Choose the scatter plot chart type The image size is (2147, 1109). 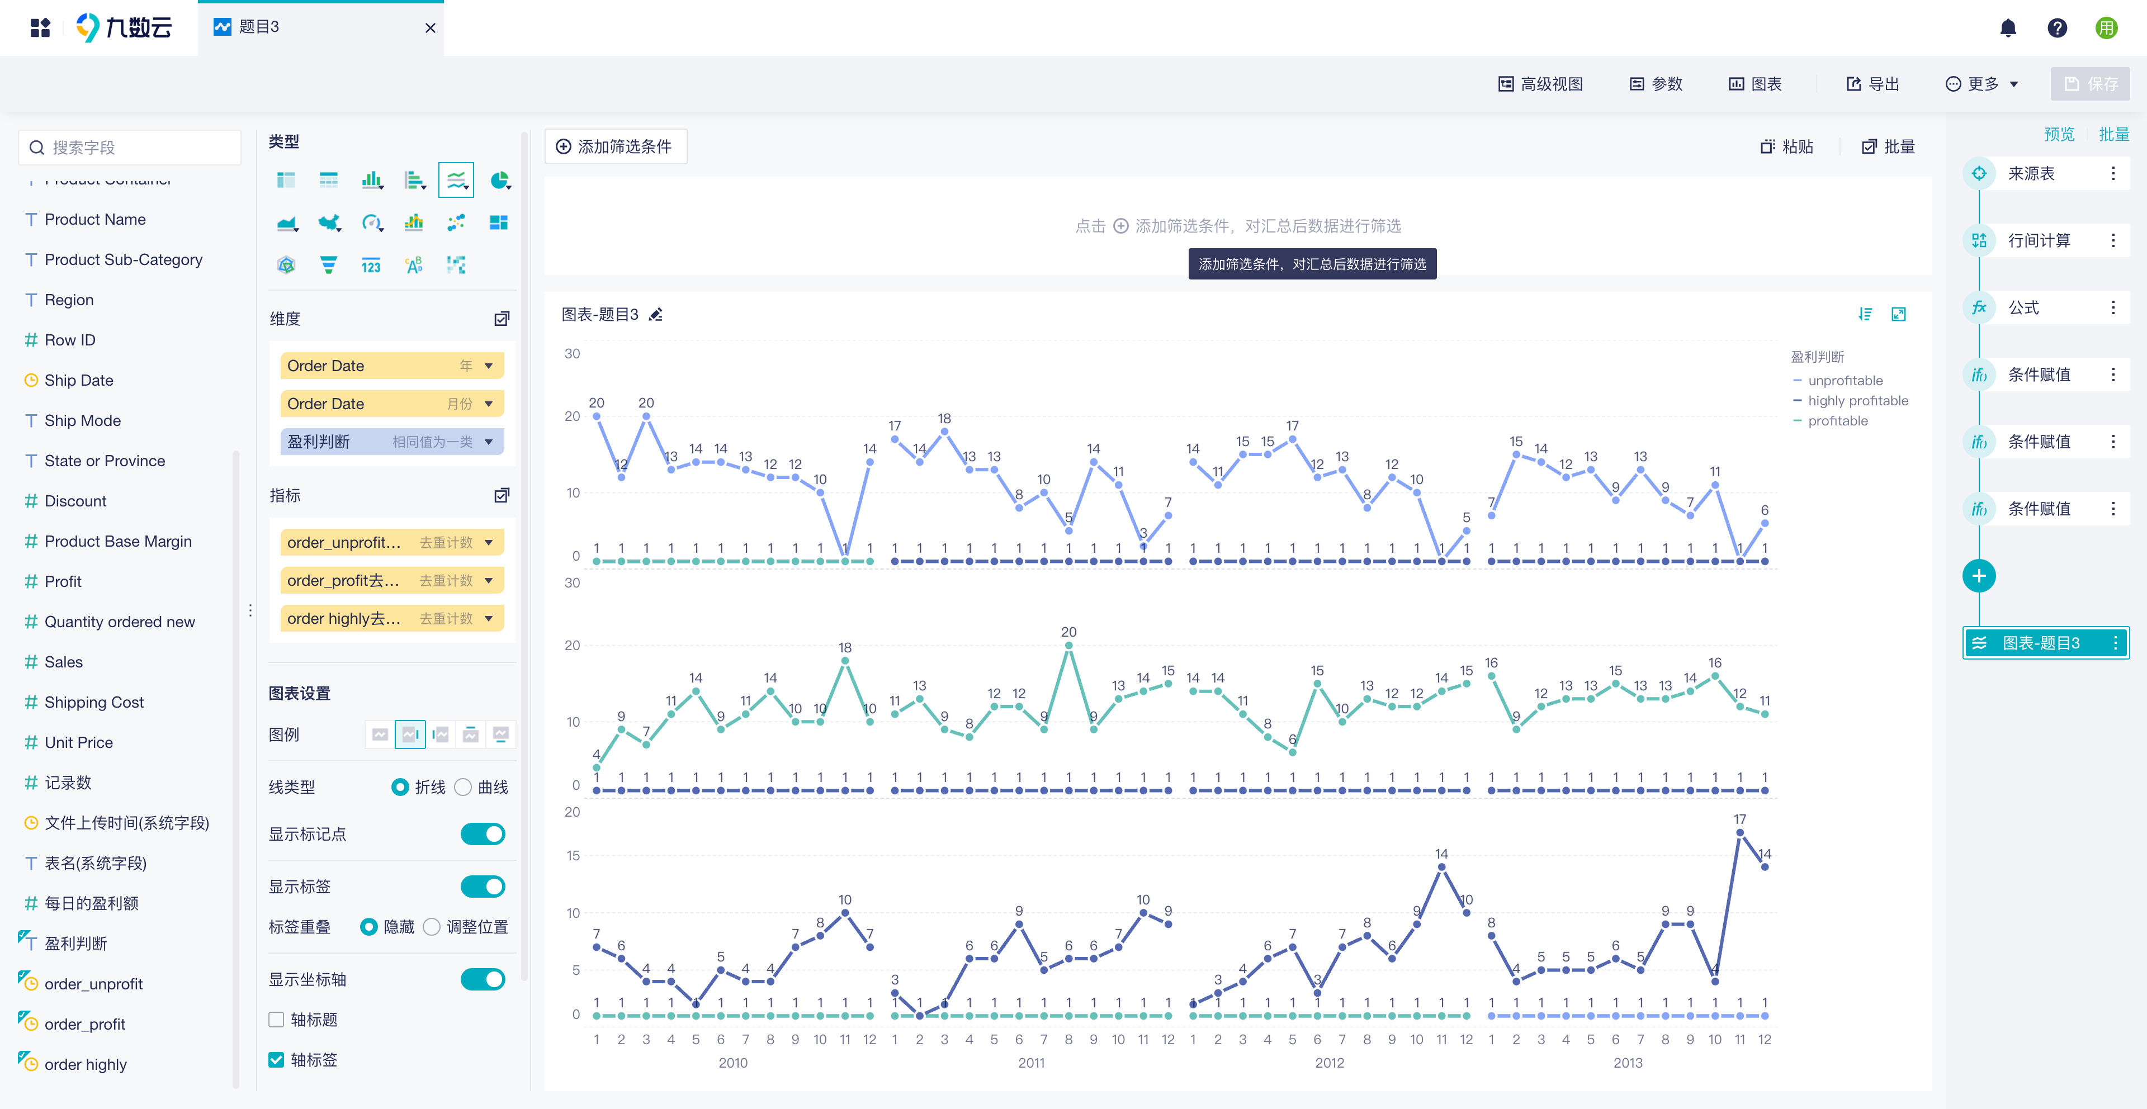(456, 222)
